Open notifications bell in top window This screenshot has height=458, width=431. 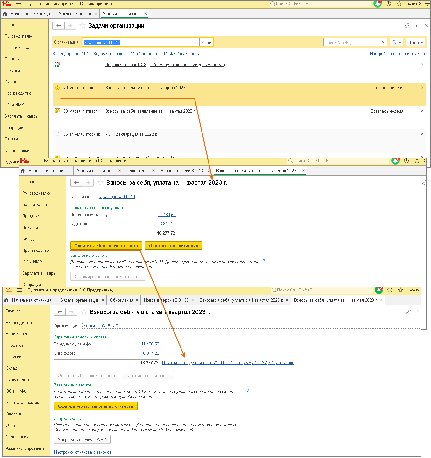[378, 4]
